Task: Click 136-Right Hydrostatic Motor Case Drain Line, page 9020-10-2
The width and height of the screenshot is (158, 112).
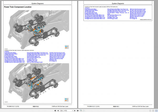Action: 38,54
